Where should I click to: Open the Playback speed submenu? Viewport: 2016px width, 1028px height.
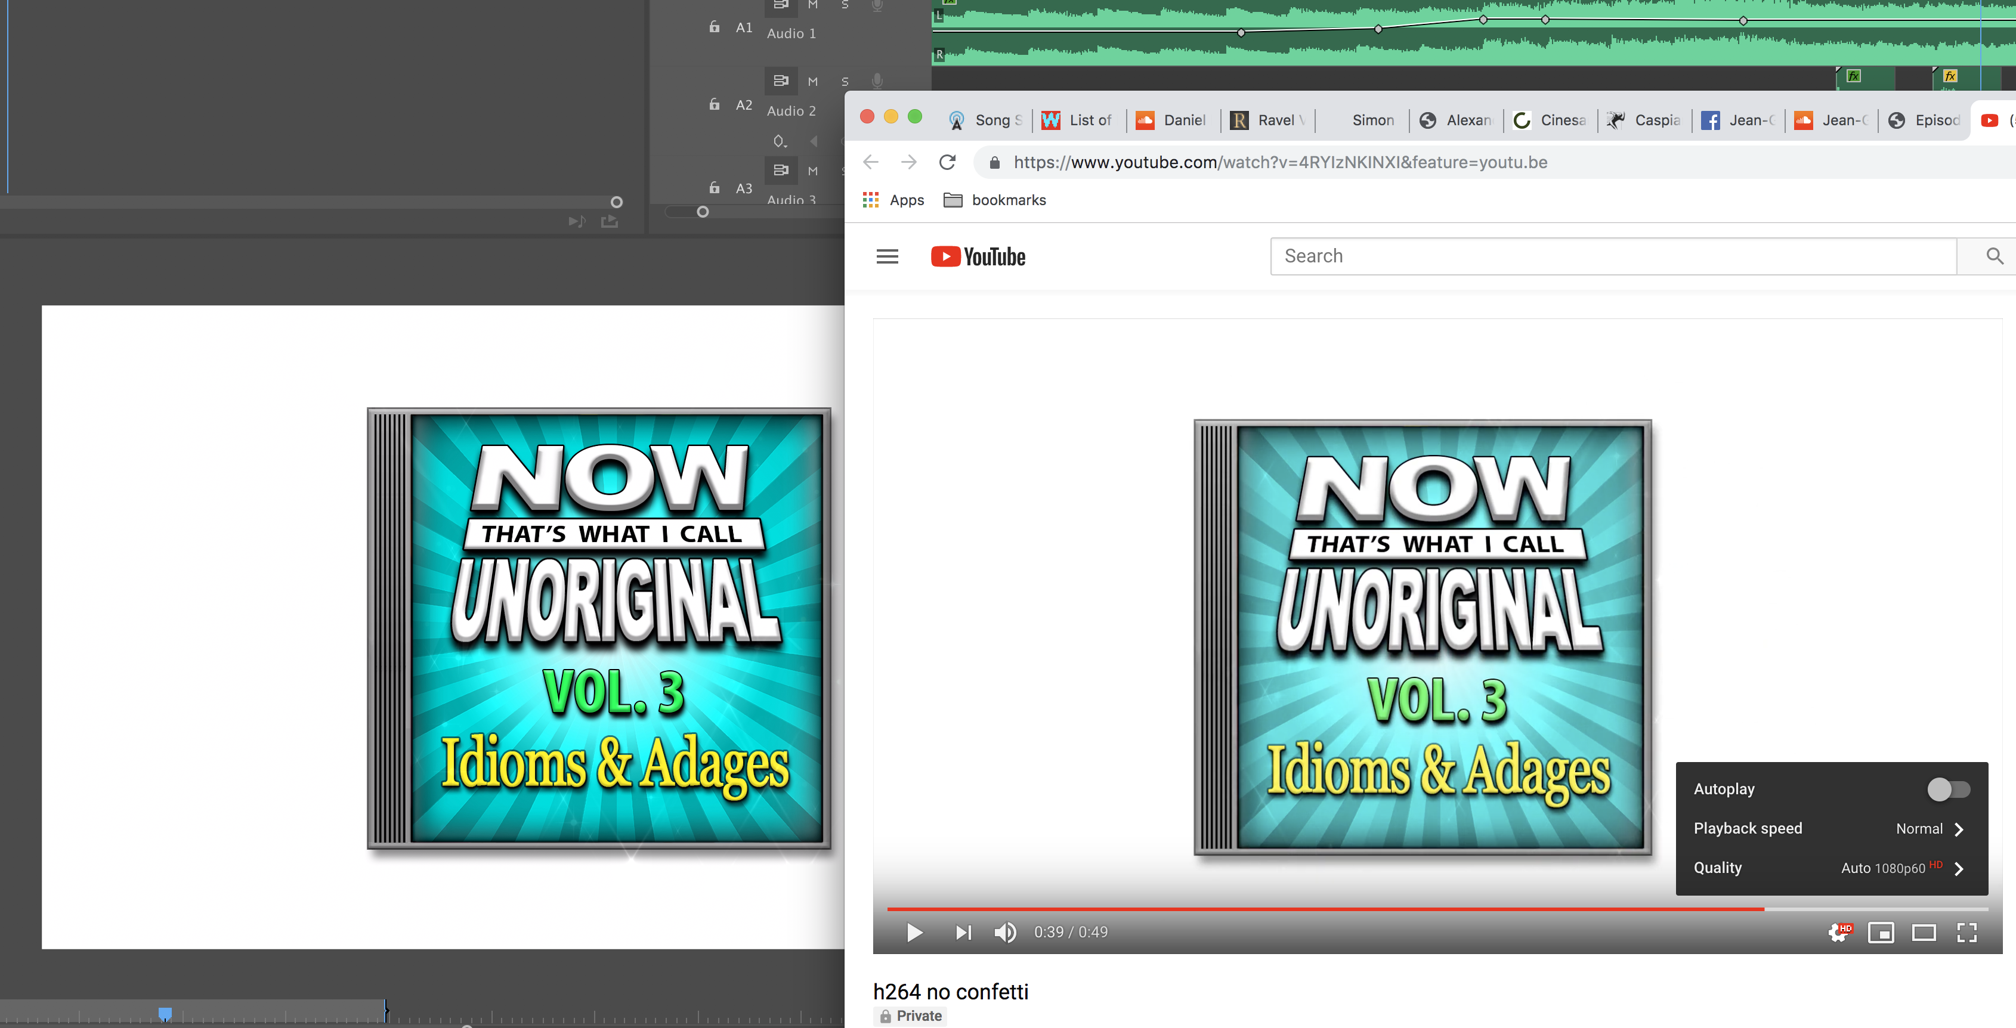point(1831,828)
